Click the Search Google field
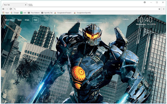Image resolution: width=167 pixels, height=104 pixels. click(x=83, y=20)
